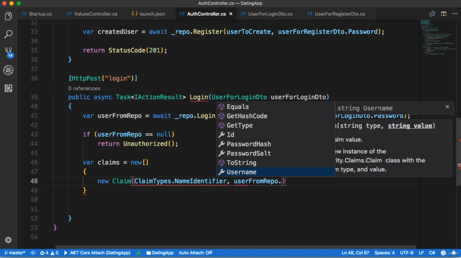Click the open changes icon in editor toolbar

tap(432, 14)
